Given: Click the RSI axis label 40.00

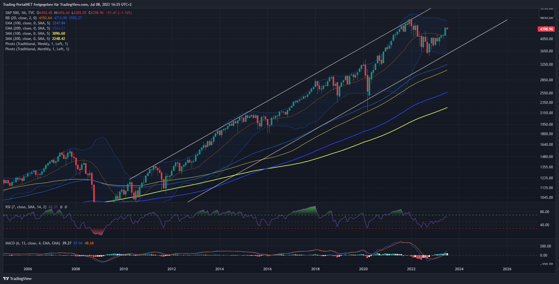Looking at the screenshot, I should tap(545, 225).
